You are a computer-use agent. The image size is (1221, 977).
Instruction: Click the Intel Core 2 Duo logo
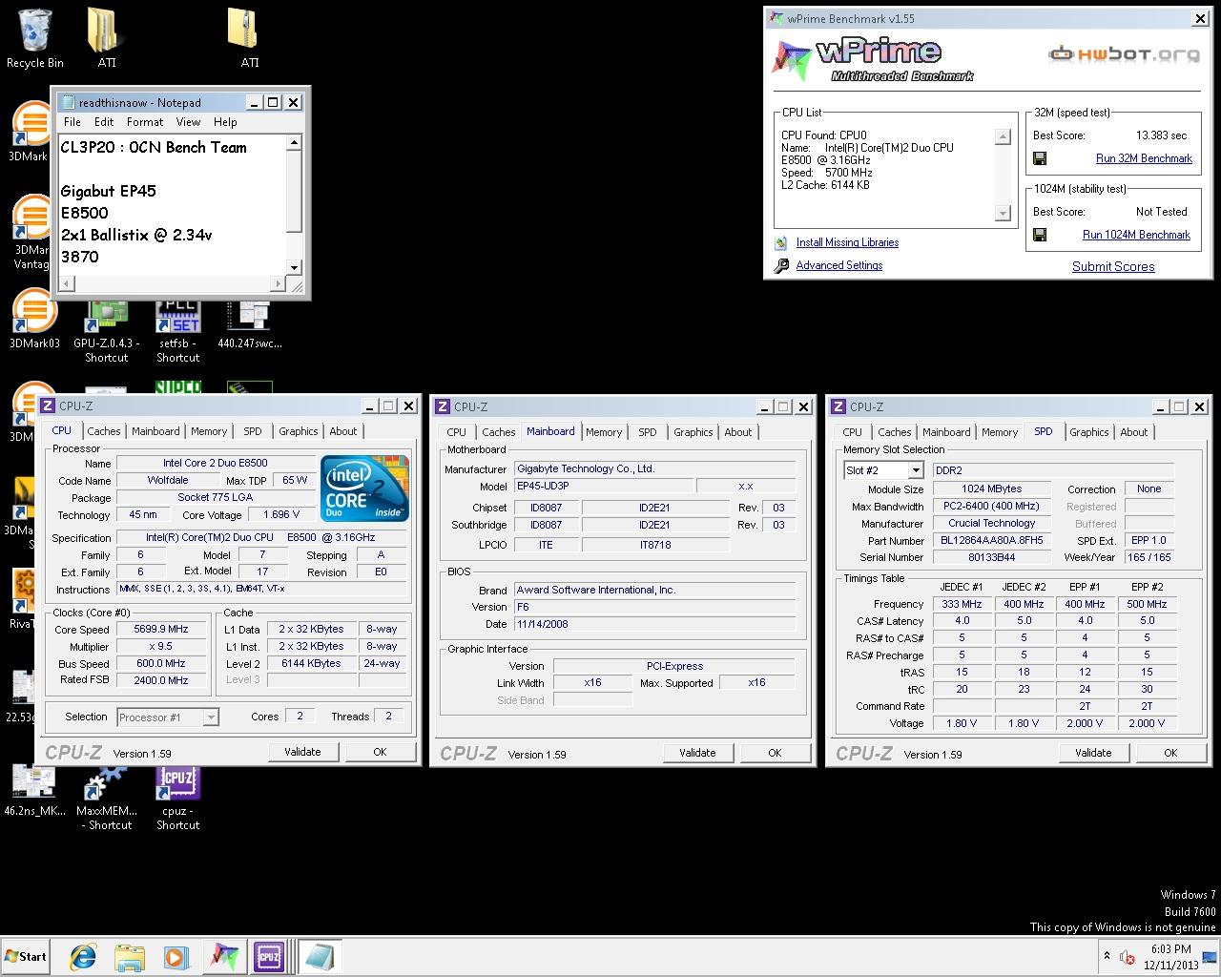pyautogui.click(x=364, y=488)
